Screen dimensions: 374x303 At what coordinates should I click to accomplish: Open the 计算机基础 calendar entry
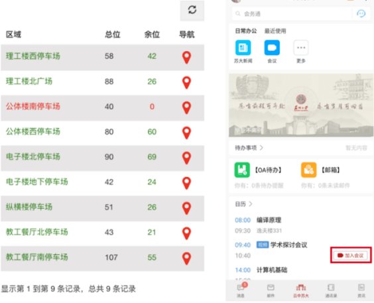[272, 270]
